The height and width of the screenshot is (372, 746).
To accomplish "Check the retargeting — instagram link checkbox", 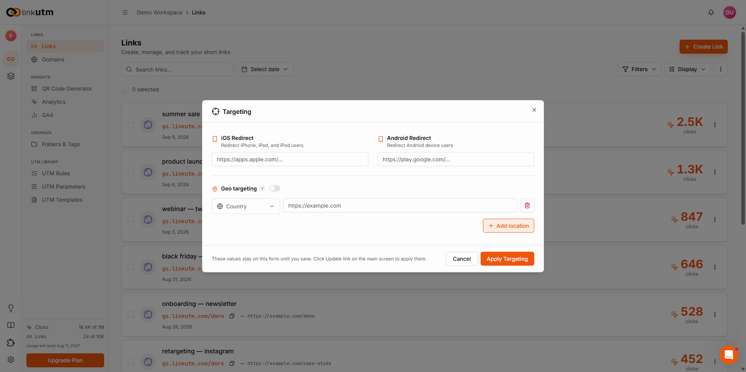I will 131,362.
